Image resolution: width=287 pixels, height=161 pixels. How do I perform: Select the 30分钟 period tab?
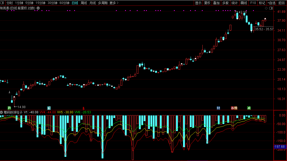click(52, 3)
